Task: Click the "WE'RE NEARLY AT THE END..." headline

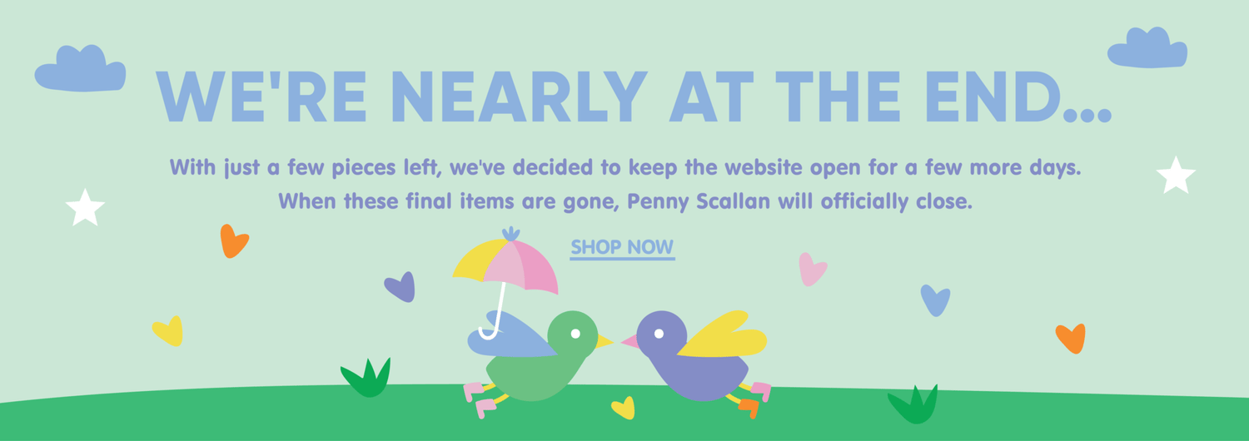Action: pyautogui.click(x=633, y=97)
